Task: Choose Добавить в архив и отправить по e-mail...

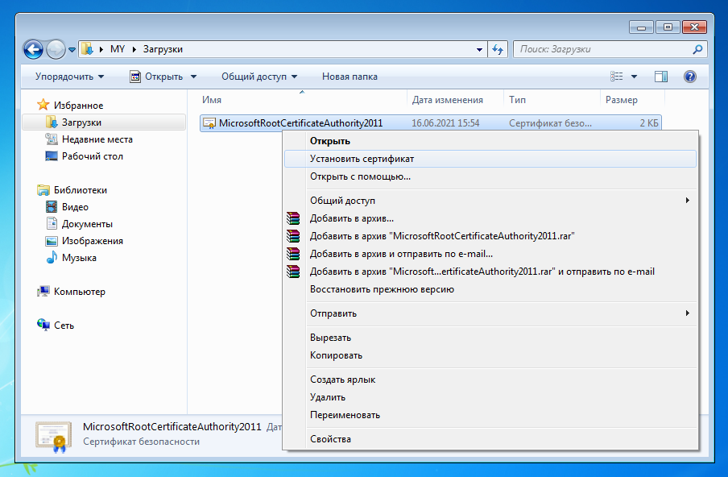Action: pyautogui.click(x=490, y=254)
